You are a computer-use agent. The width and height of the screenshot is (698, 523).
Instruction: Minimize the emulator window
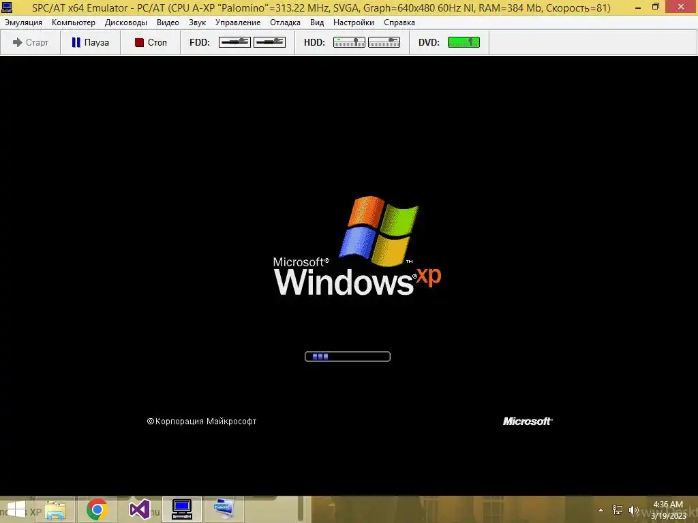[638, 7]
